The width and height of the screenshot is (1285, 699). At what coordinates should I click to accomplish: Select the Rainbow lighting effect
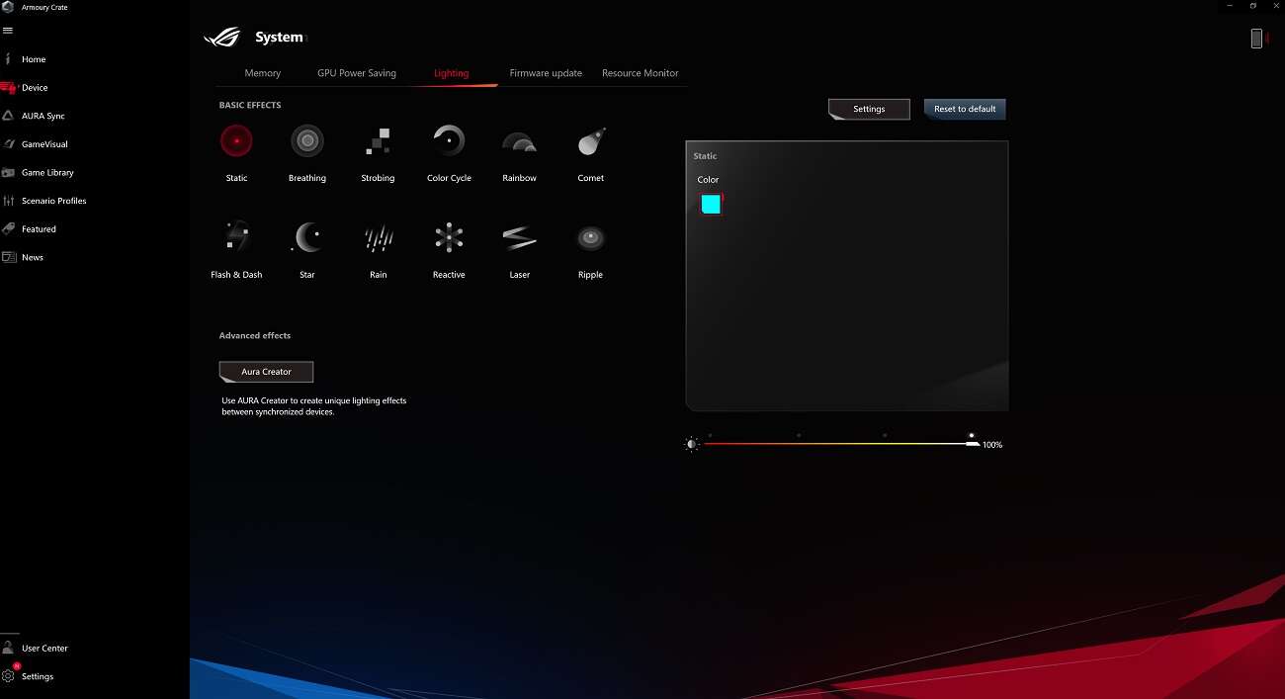pos(519,141)
